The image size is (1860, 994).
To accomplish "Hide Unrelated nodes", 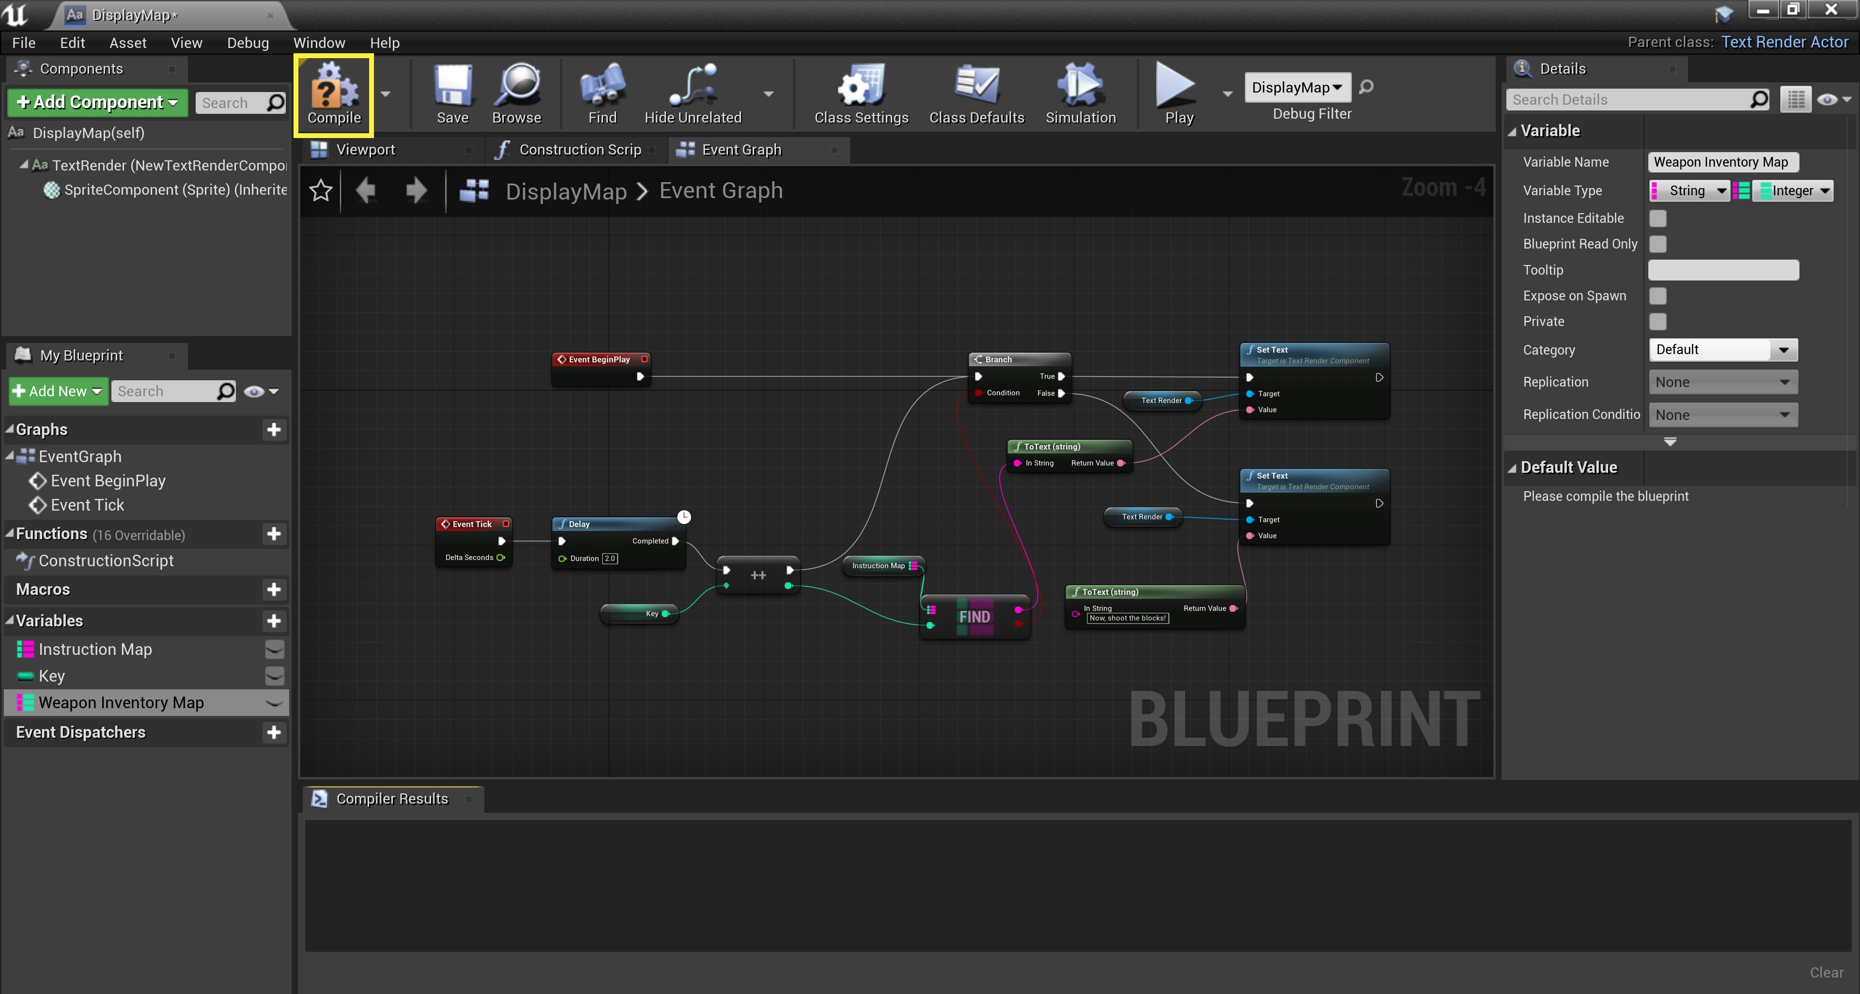I will pos(693,94).
